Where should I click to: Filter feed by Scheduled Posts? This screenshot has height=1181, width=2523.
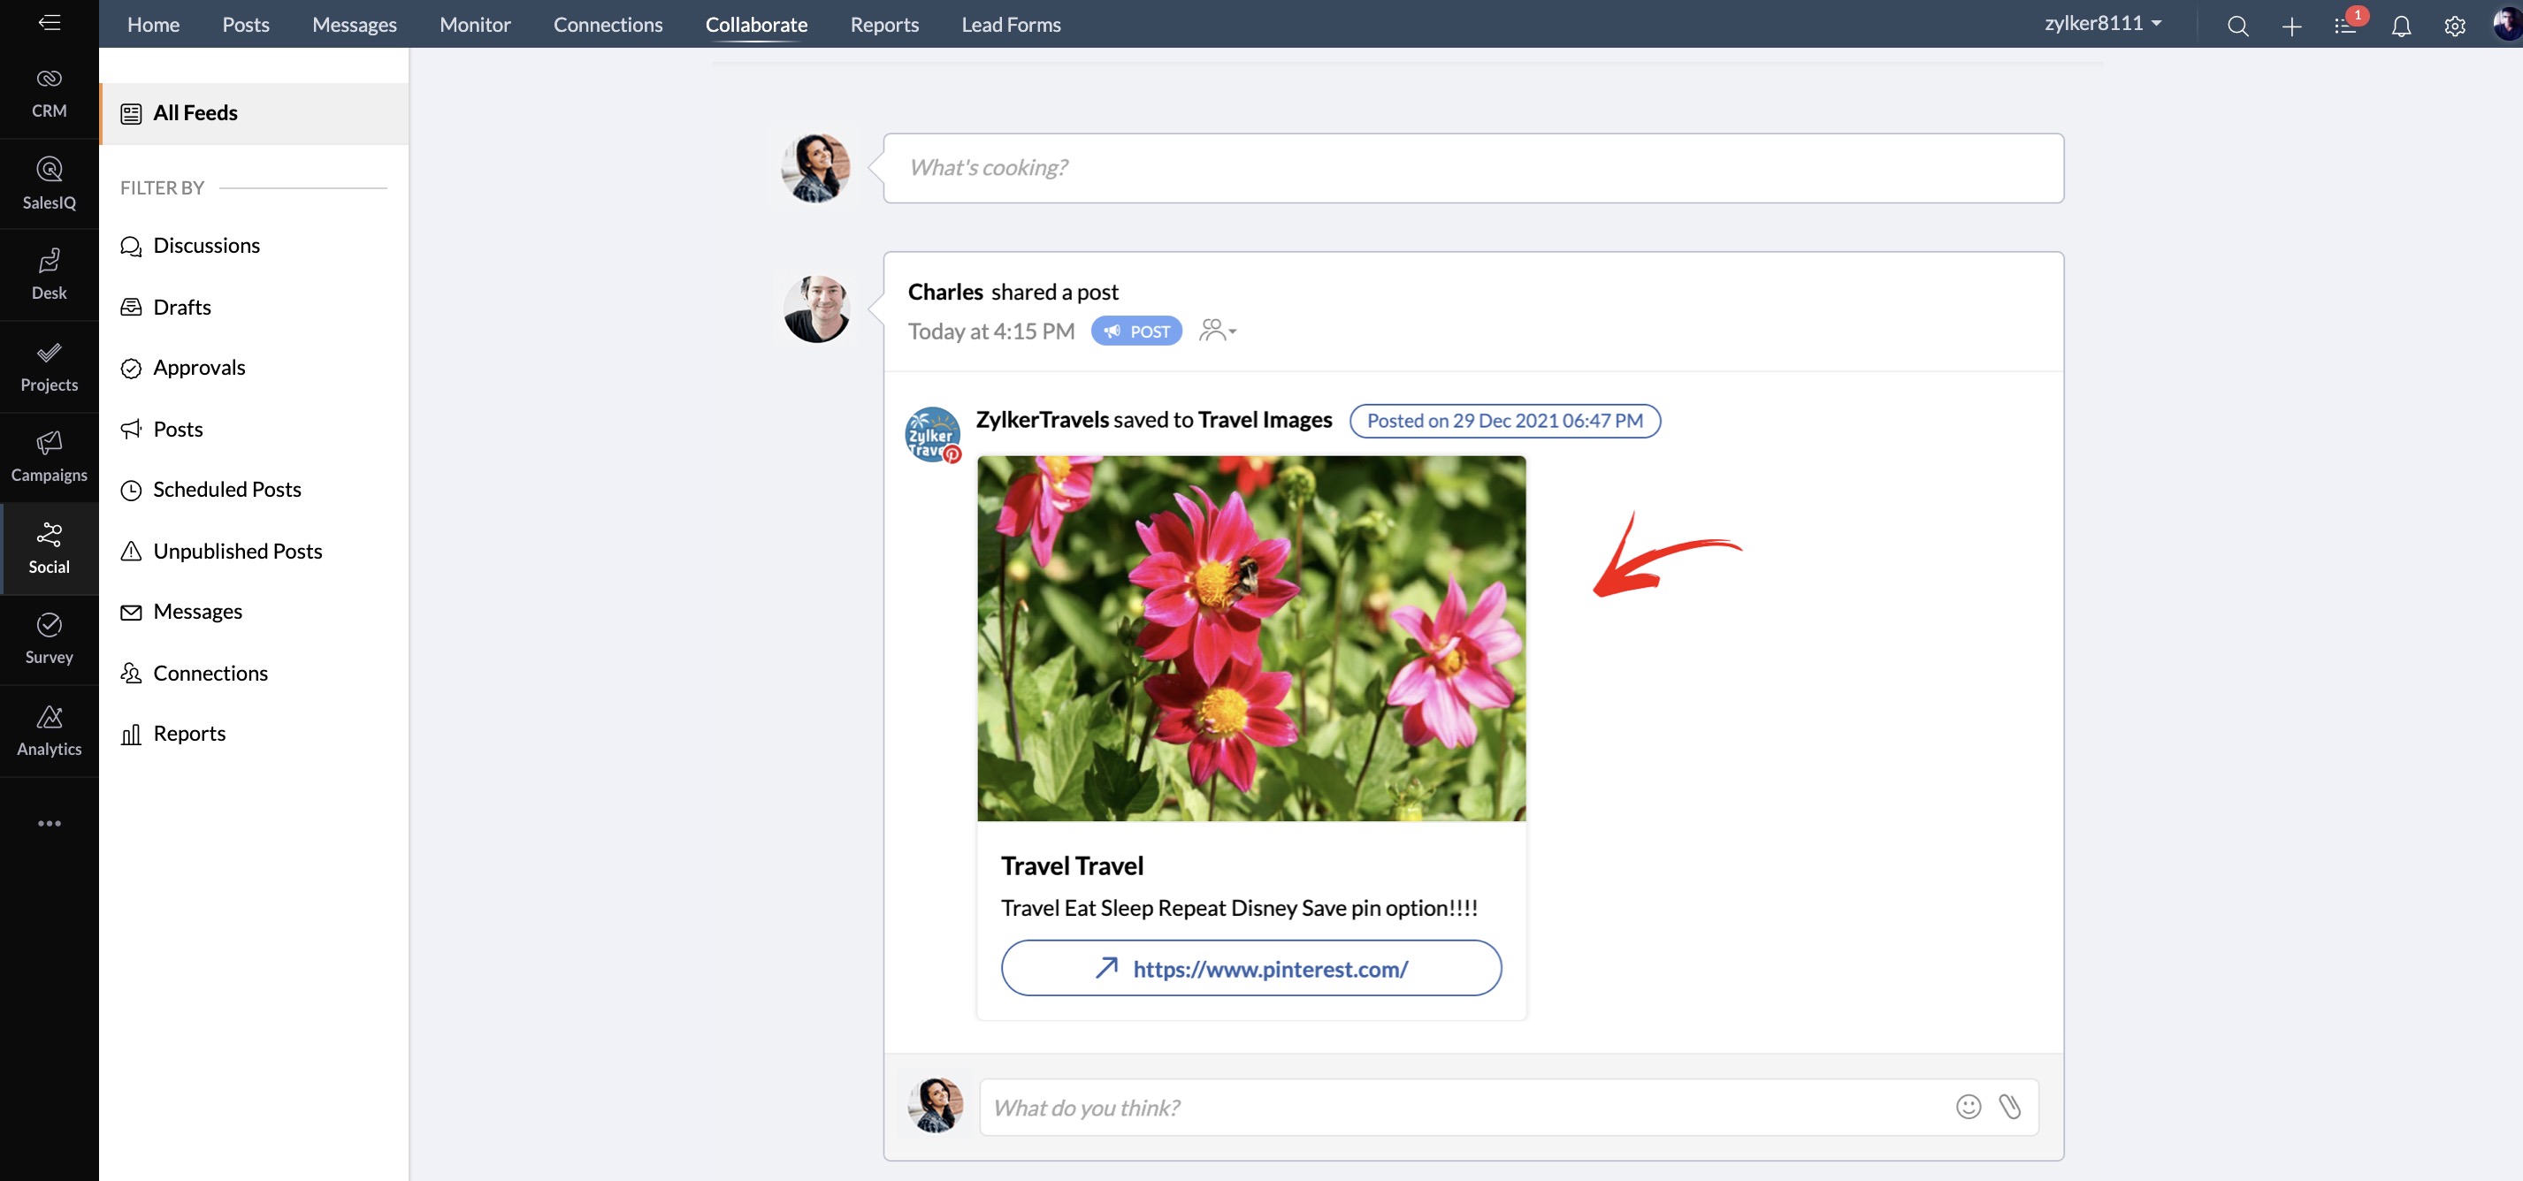tap(226, 490)
